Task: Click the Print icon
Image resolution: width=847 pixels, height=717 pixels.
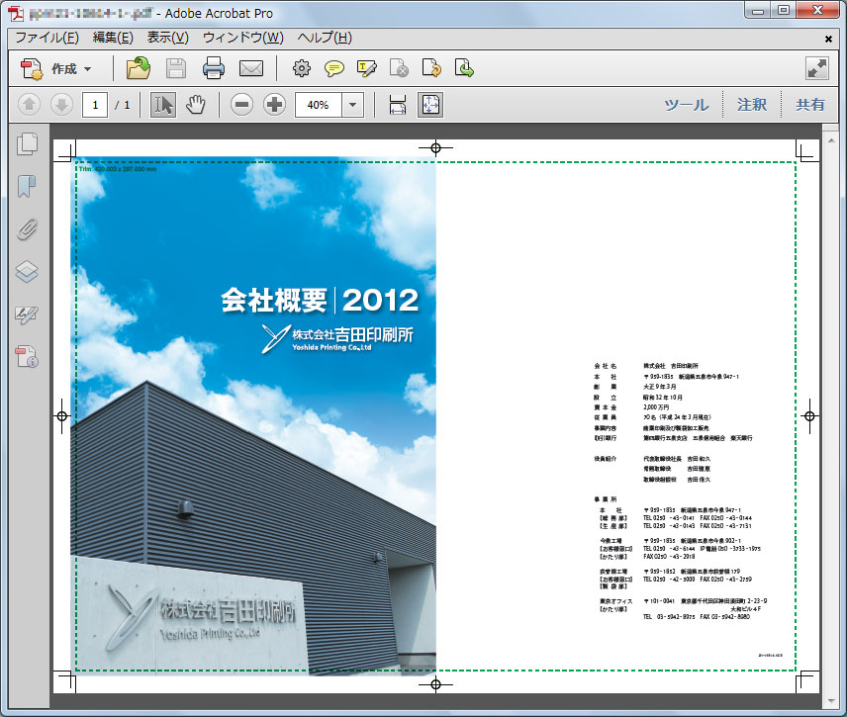Action: (214, 68)
